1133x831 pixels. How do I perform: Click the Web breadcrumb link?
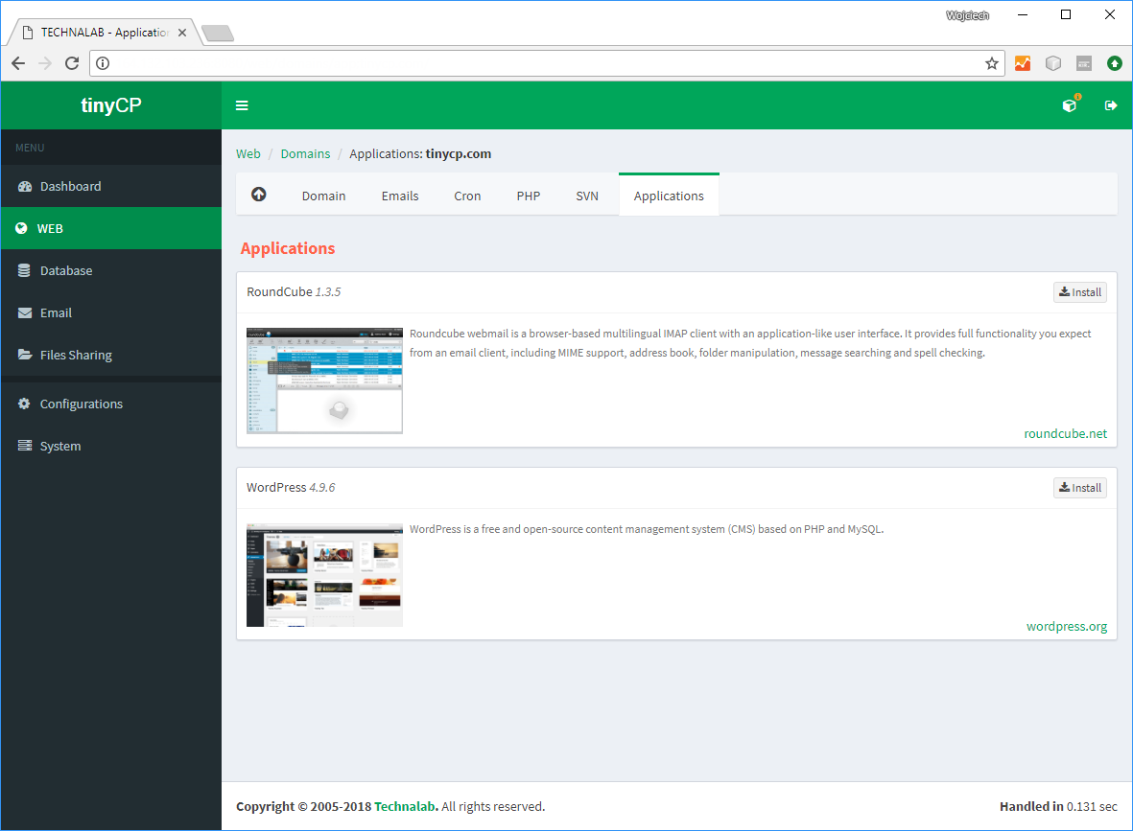click(248, 153)
